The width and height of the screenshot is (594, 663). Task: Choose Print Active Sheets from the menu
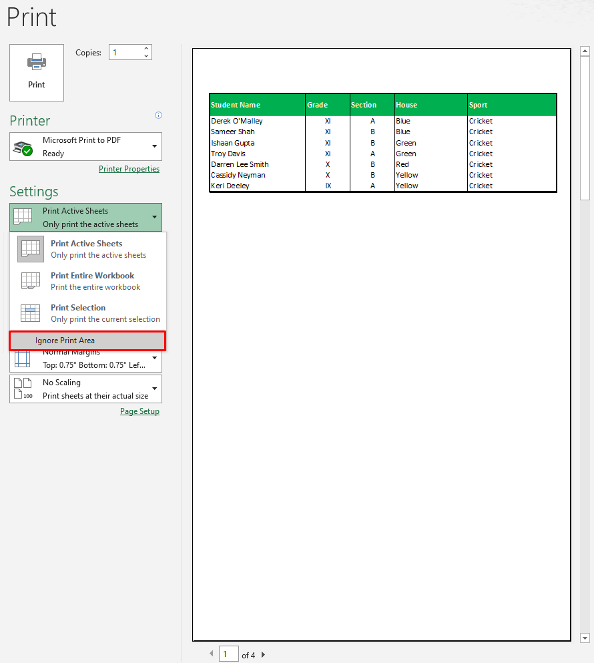(x=87, y=249)
